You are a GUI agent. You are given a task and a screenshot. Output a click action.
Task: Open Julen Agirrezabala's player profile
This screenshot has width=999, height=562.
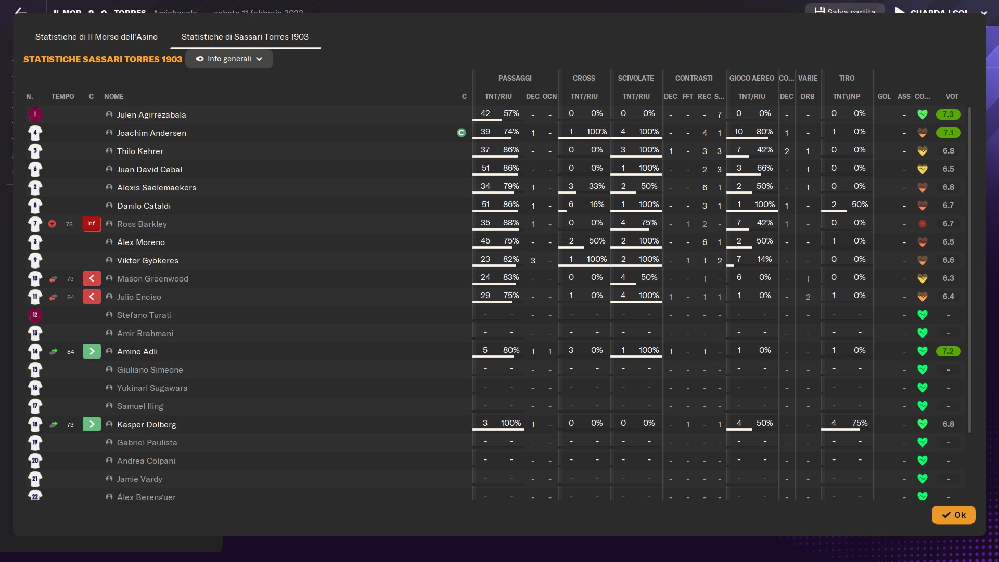(x=151, y=115)
